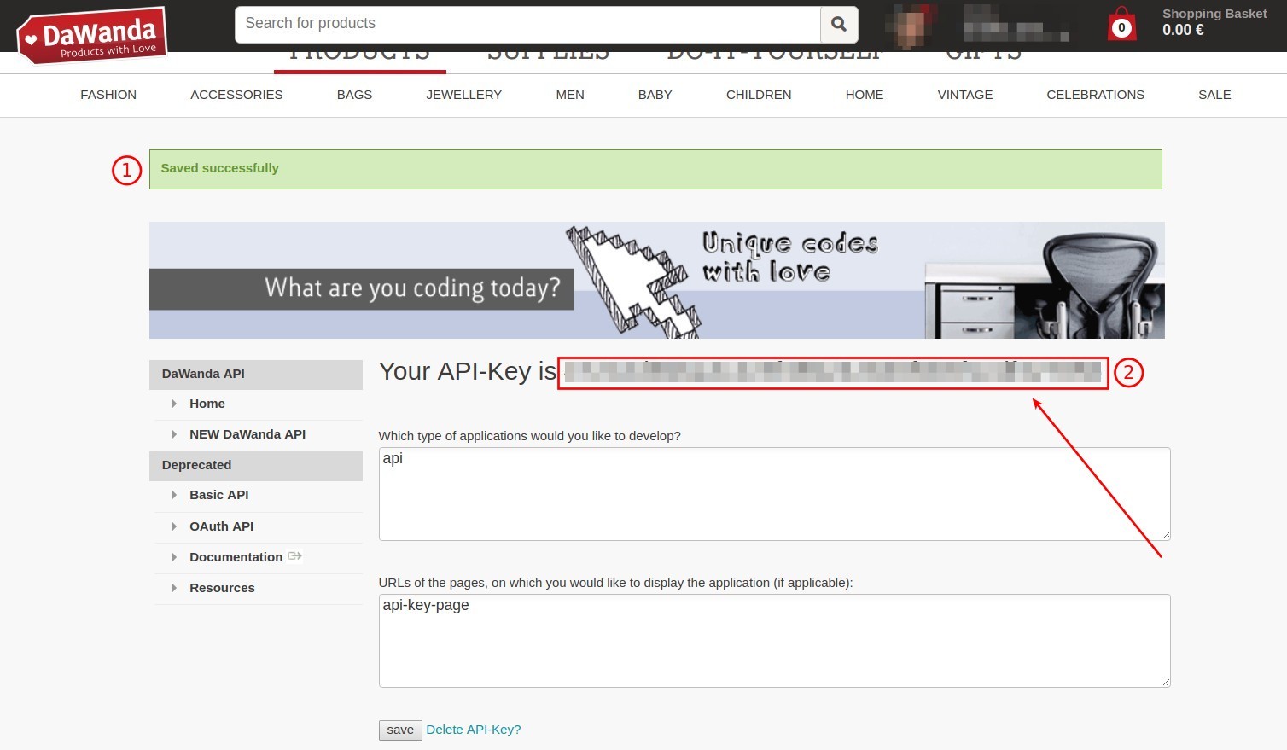
Task: Click the application type textarea containing api
Action: tap(774, 494)
